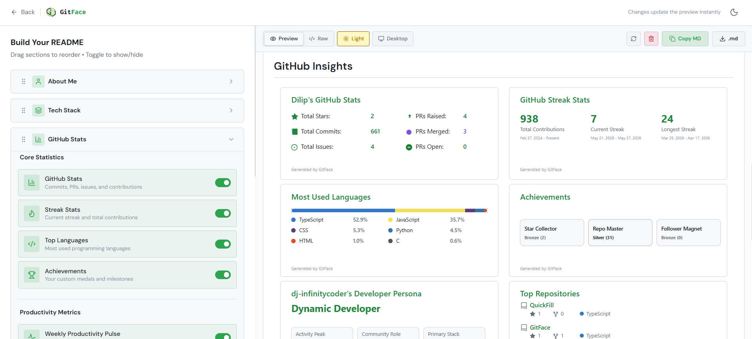Viewport: 752px width, 339px height.
Task: Click the "938" total contributions value
Action: coord(529,119)
